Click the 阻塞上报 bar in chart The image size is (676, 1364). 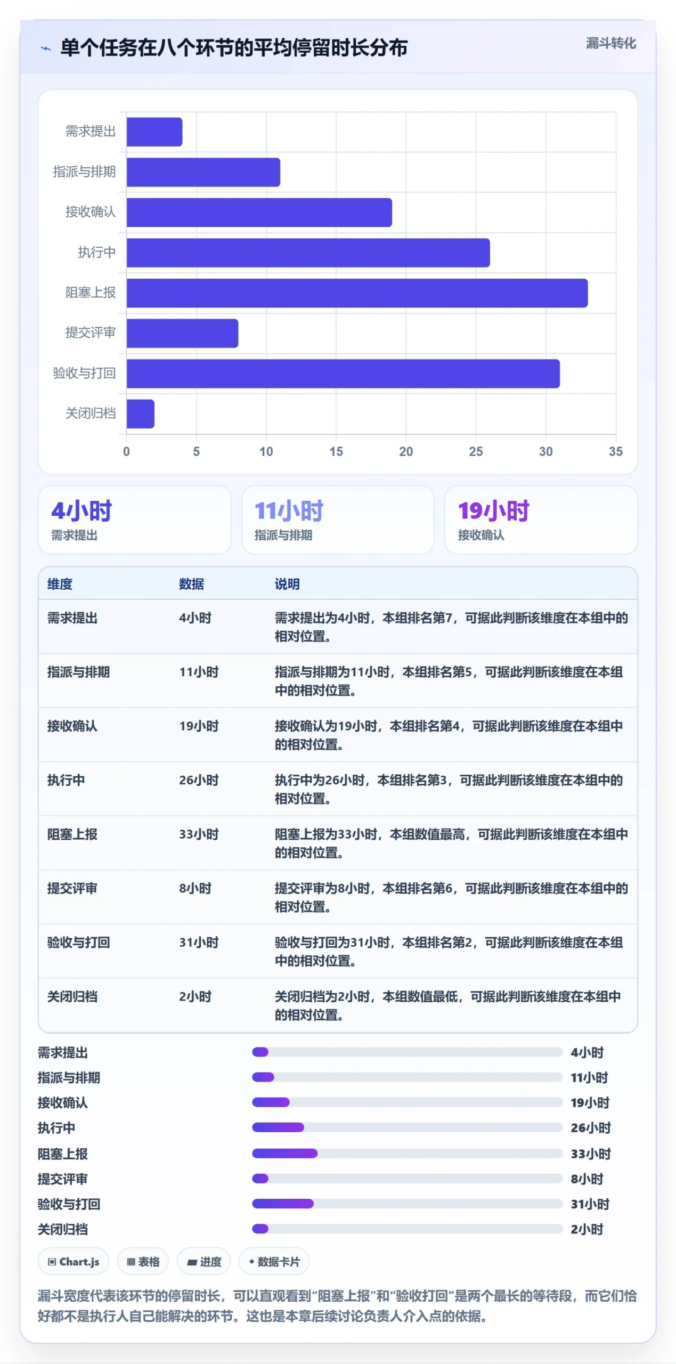pyautogui.click(x=357, y=293)
